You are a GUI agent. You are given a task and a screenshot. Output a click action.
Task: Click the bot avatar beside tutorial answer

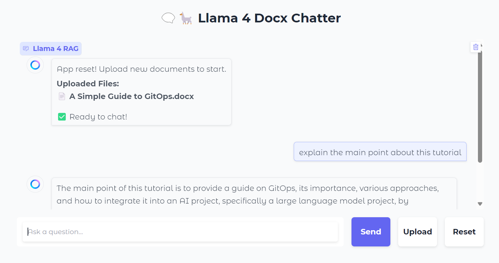[35, 184]
